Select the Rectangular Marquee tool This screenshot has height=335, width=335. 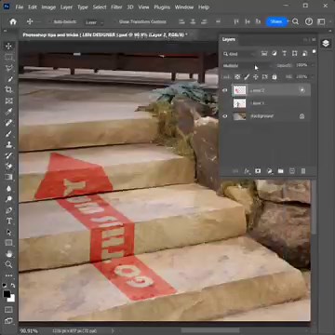[x=8, y=57]
